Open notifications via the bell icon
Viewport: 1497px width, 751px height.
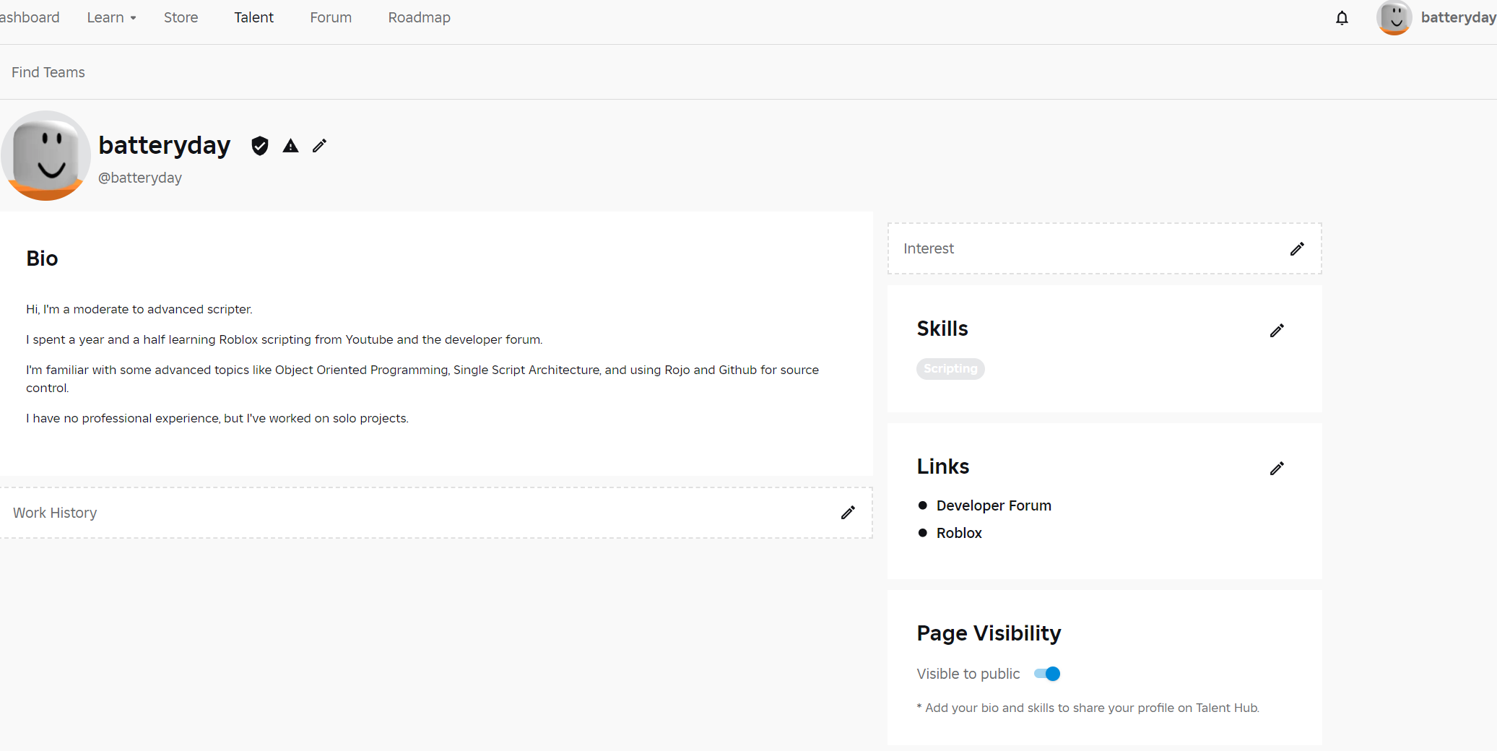pyautogui.click(x=1342, y=18)
